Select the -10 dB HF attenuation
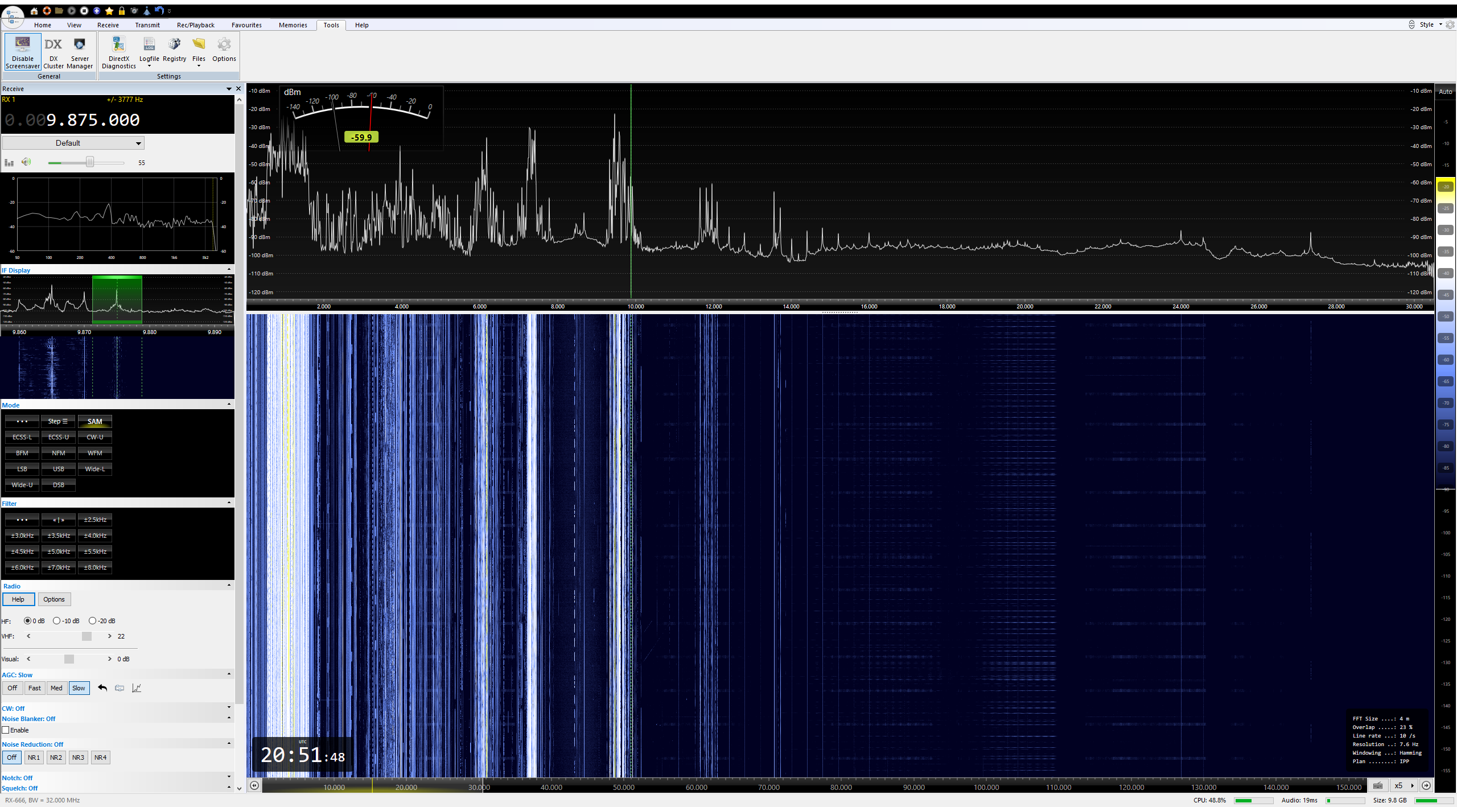 56,621
